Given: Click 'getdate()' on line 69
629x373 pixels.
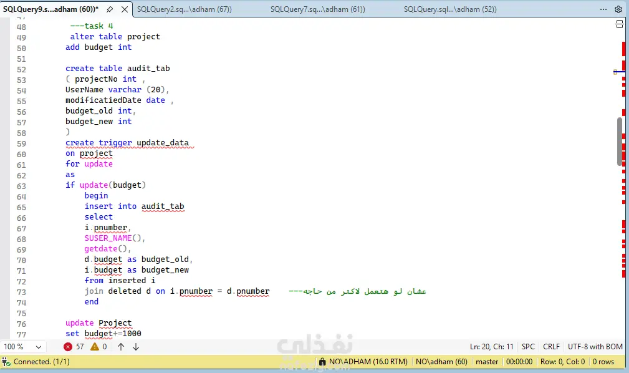Looking at the screenshot, I should click(x=105, y=248).
